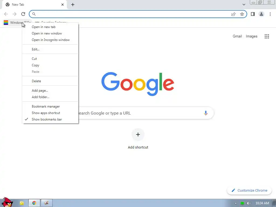
Task: Open file explorer from taskbar
Action: click(22, 203)
